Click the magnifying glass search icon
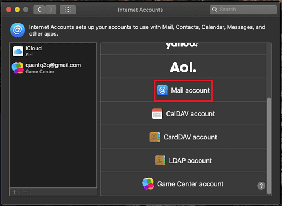This screenshot has width=282, height=206. 214,10
